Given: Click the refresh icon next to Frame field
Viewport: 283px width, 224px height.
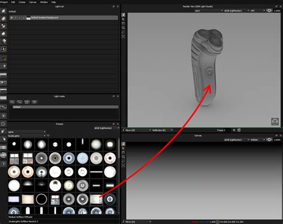Looking at the screenshot, I should tap(239, 130).
